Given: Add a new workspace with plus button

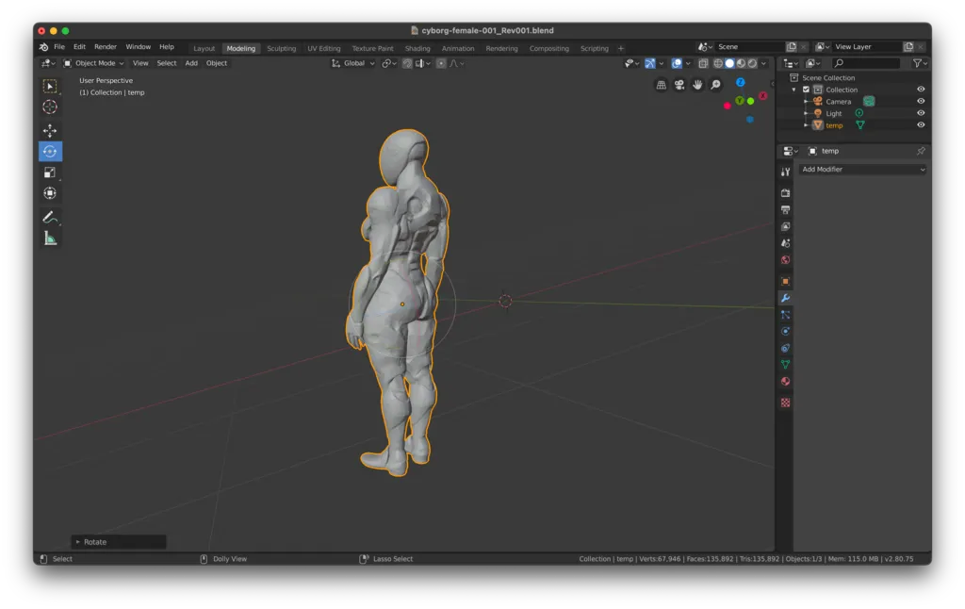Looking at the screenshot, I should (620, 49).
